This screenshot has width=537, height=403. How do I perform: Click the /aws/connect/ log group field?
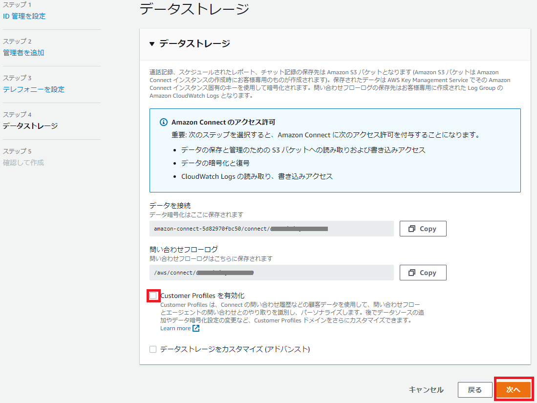coord(272,273)
